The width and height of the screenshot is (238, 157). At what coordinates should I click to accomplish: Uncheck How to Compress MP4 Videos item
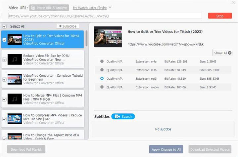(x=4, y=119)
